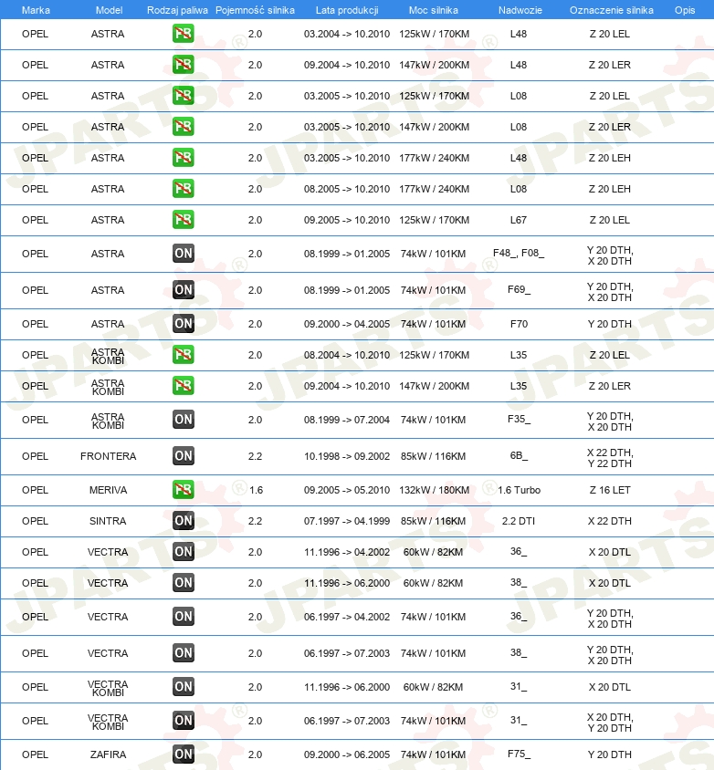Click the diesel ON icon in the Zafira row
The height and width of the screenshot is (770, 714).
pyautogui.click(x=183, y=754)
